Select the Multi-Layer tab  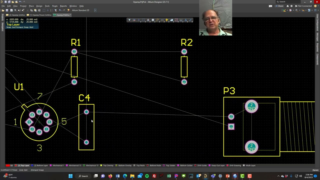pyautogui.click(x=249, y=165)
